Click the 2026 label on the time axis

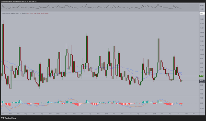tap(154, 114)
